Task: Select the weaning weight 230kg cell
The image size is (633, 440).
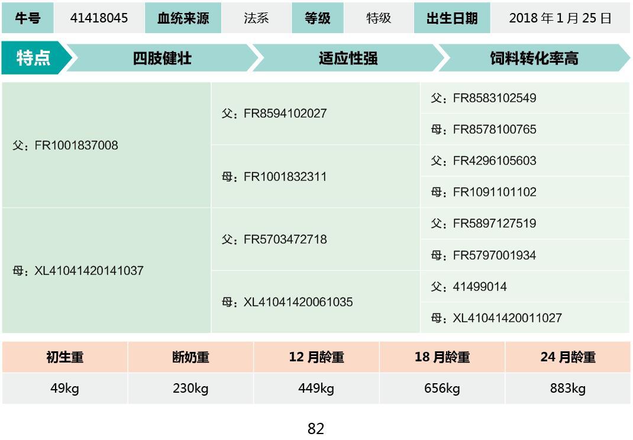Action: tap(190, 389)
